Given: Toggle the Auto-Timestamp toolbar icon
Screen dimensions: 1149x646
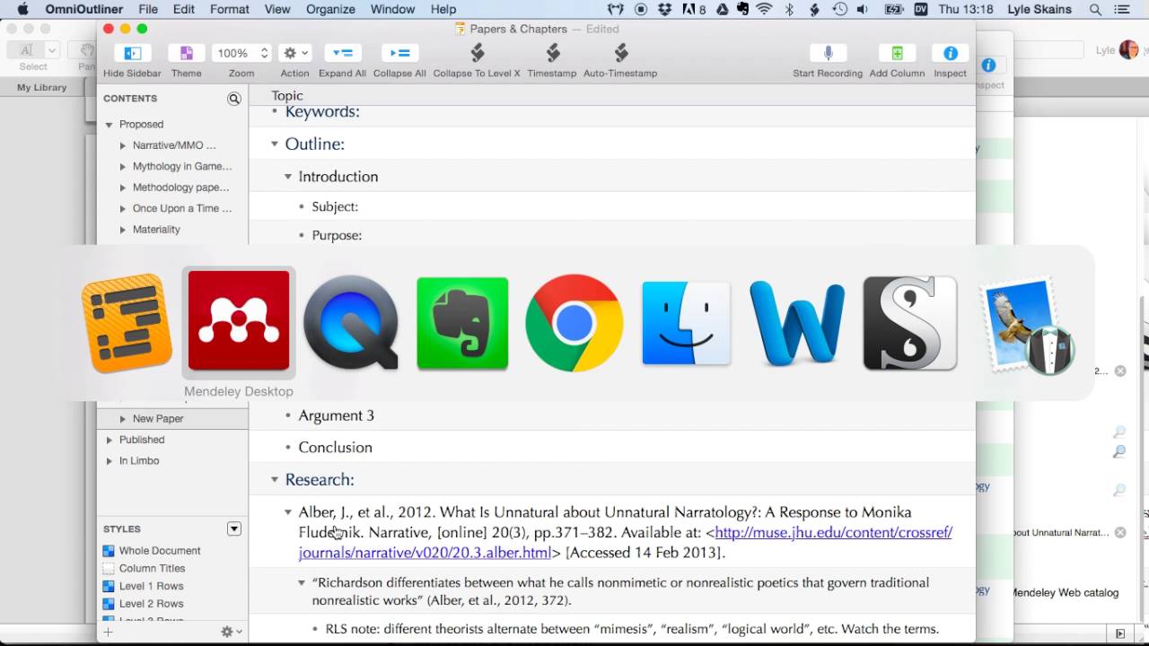Looking at the screenshot, I should [x=620, y=53].
